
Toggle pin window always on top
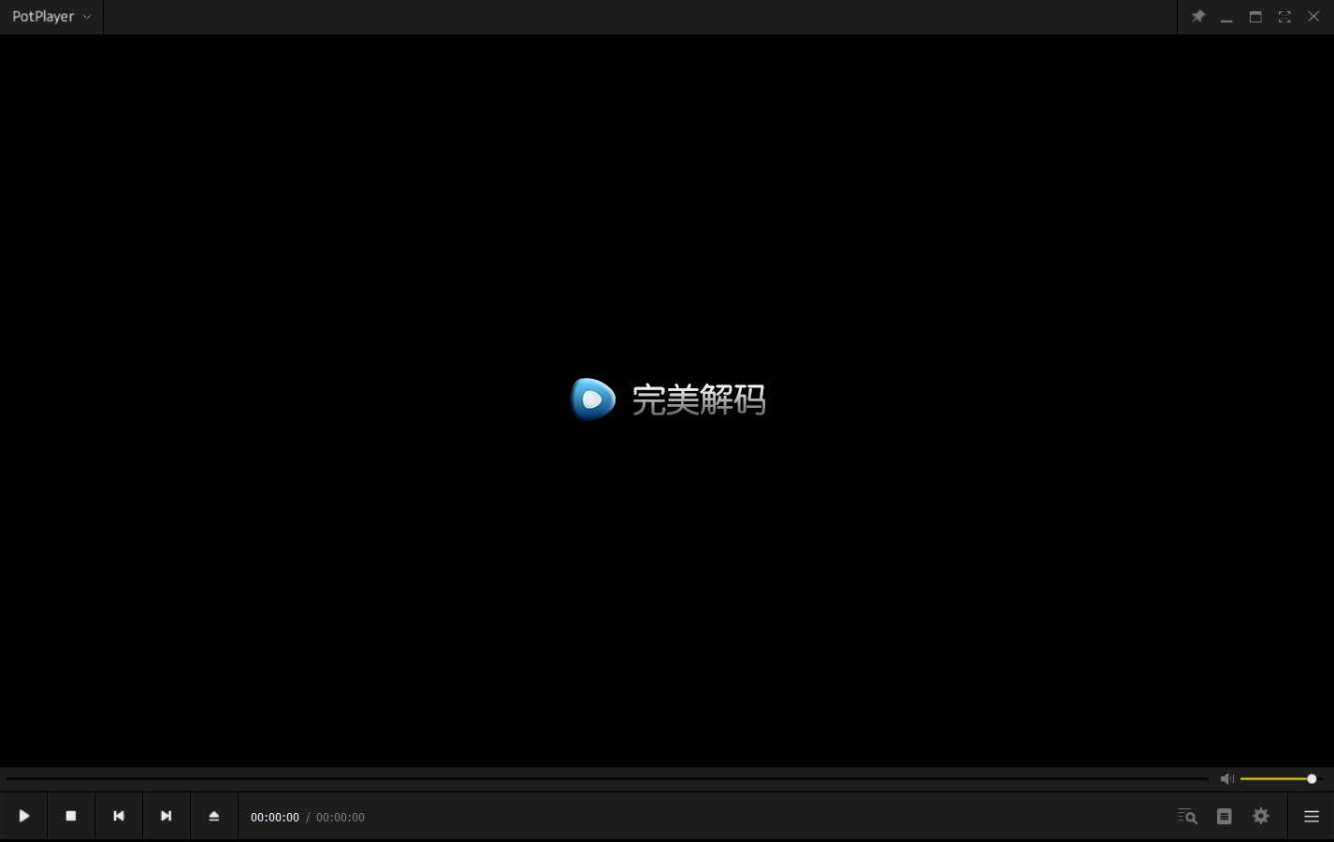[x=1197, y=17]
